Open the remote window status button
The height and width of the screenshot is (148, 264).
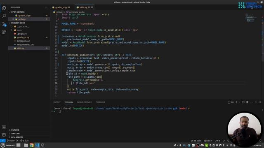(x=3, y=141)
